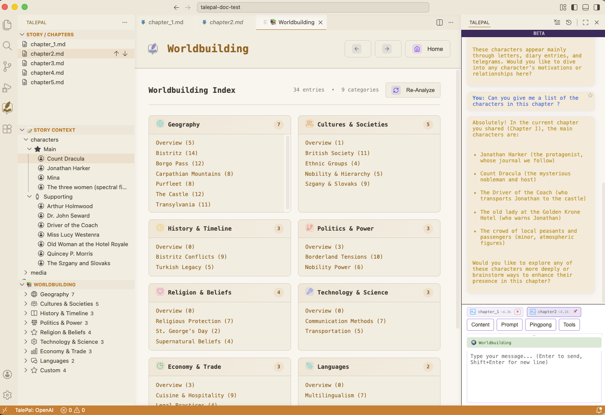Click the Re-Analyze button
The width and height of the screenshot is (605, 415).
413,90
